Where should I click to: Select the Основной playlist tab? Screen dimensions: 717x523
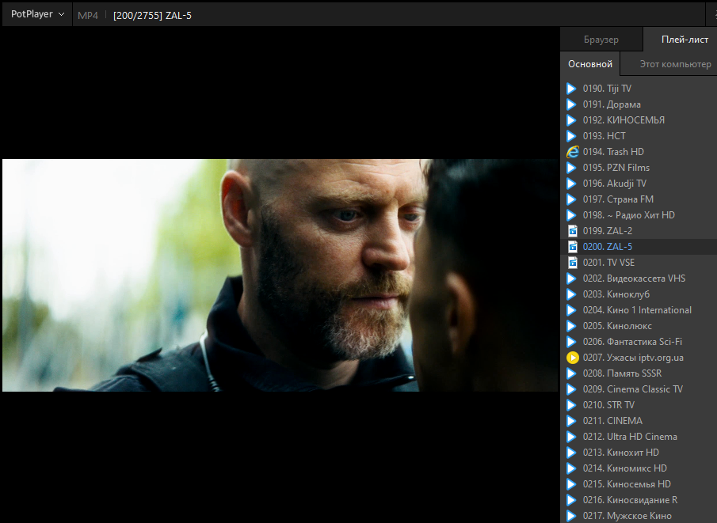pos(590,64)
